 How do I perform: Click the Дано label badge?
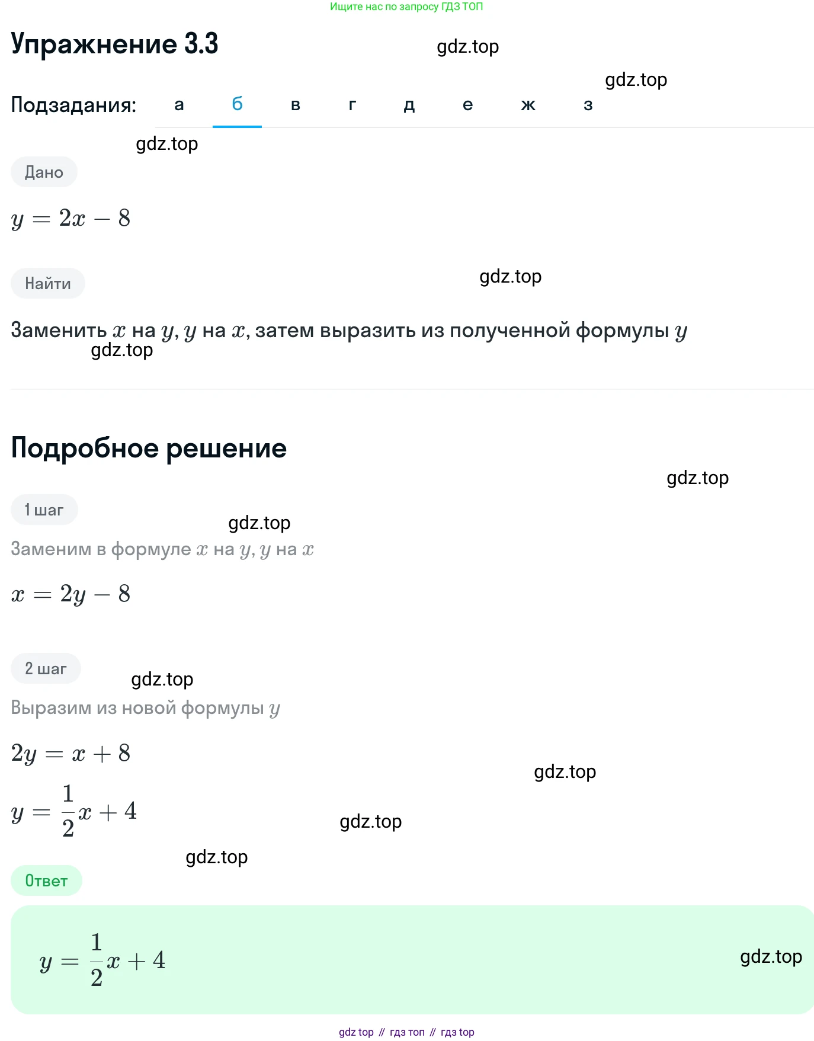[x=44, y=172]
